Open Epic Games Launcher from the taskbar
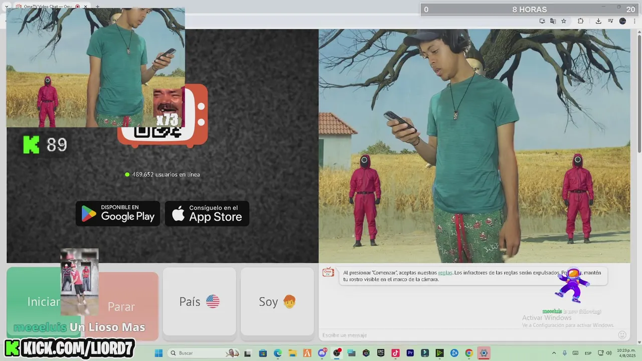Viewport: 642px width, 361px height. (381, 353)
